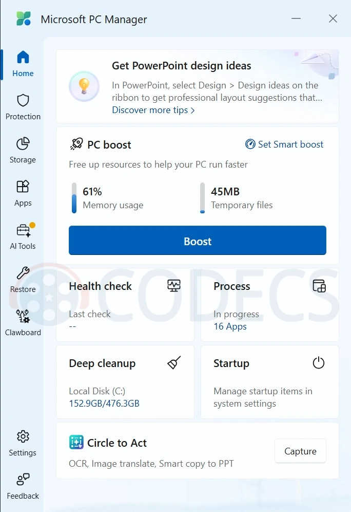
Task: Click the Memory usage vertical bar
Action: click(74, 198)
